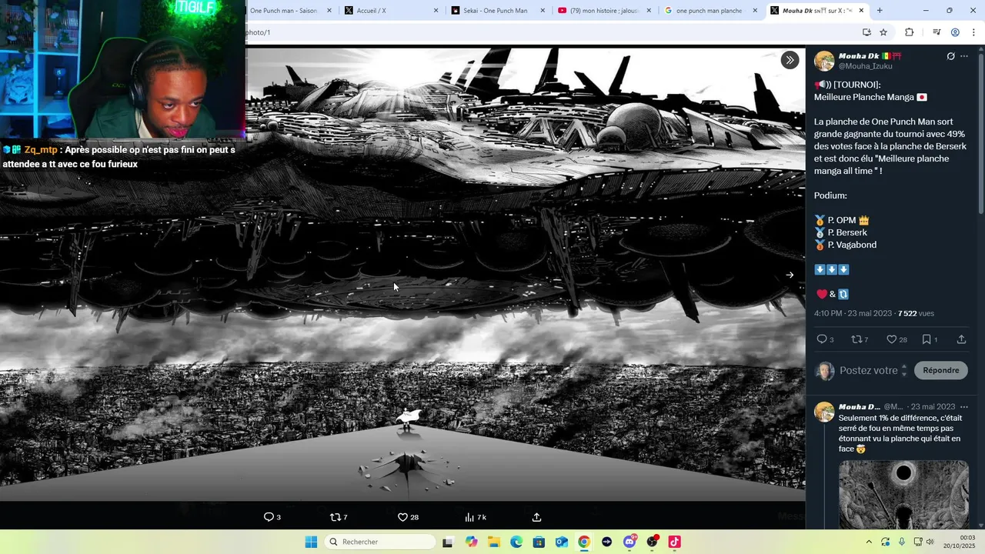Expand reply box sort arrows
This screenshot has height=554, width=985.
[904, 370]
